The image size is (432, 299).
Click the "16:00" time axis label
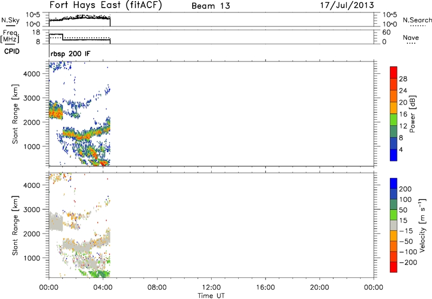pyautogui.click(x=265, y=288)
